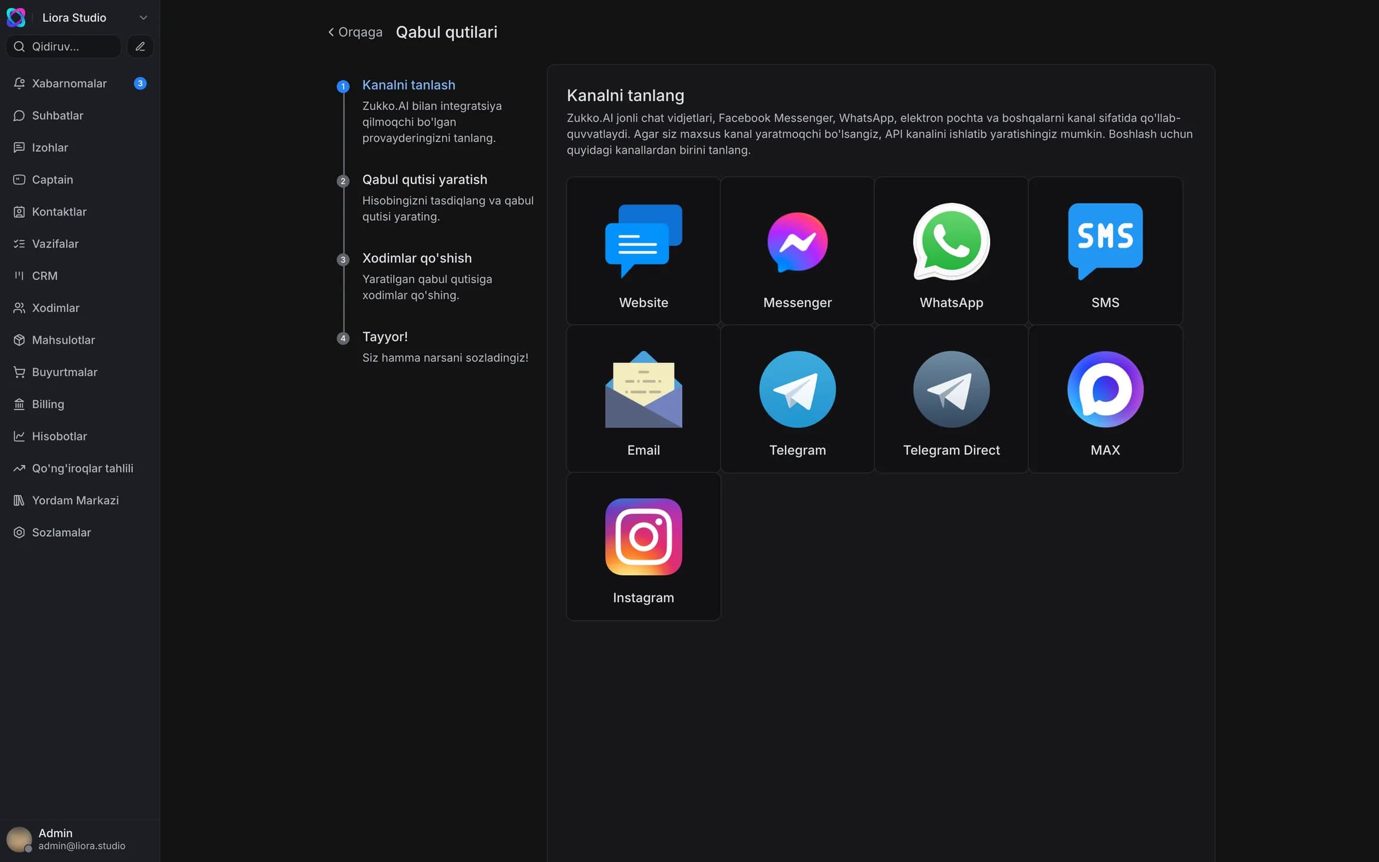Click the Instagram label text
The image size is (1379, 862).
coord(644,597)
